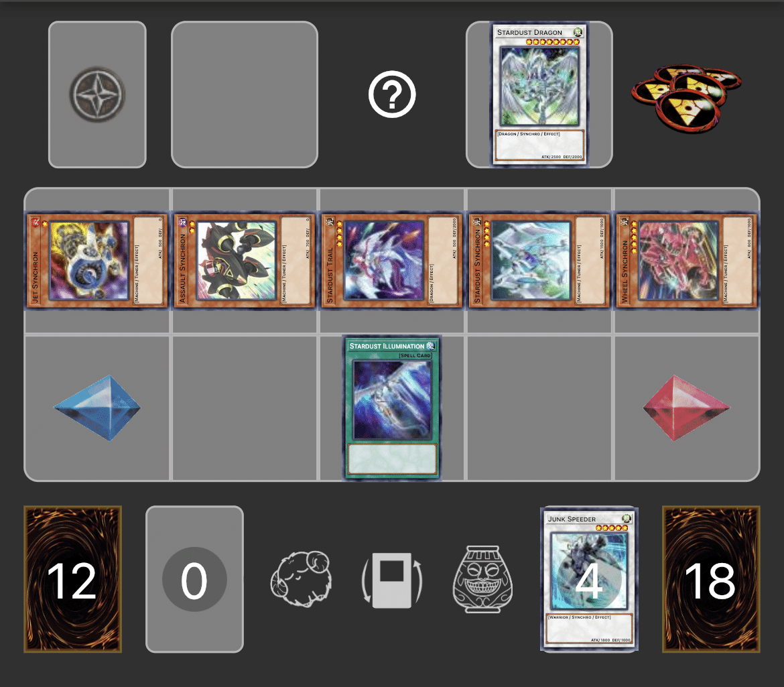This screenshot has height=687, width=784.
Task: Open the face-down deck showing 12
Action: pos(72,579)
